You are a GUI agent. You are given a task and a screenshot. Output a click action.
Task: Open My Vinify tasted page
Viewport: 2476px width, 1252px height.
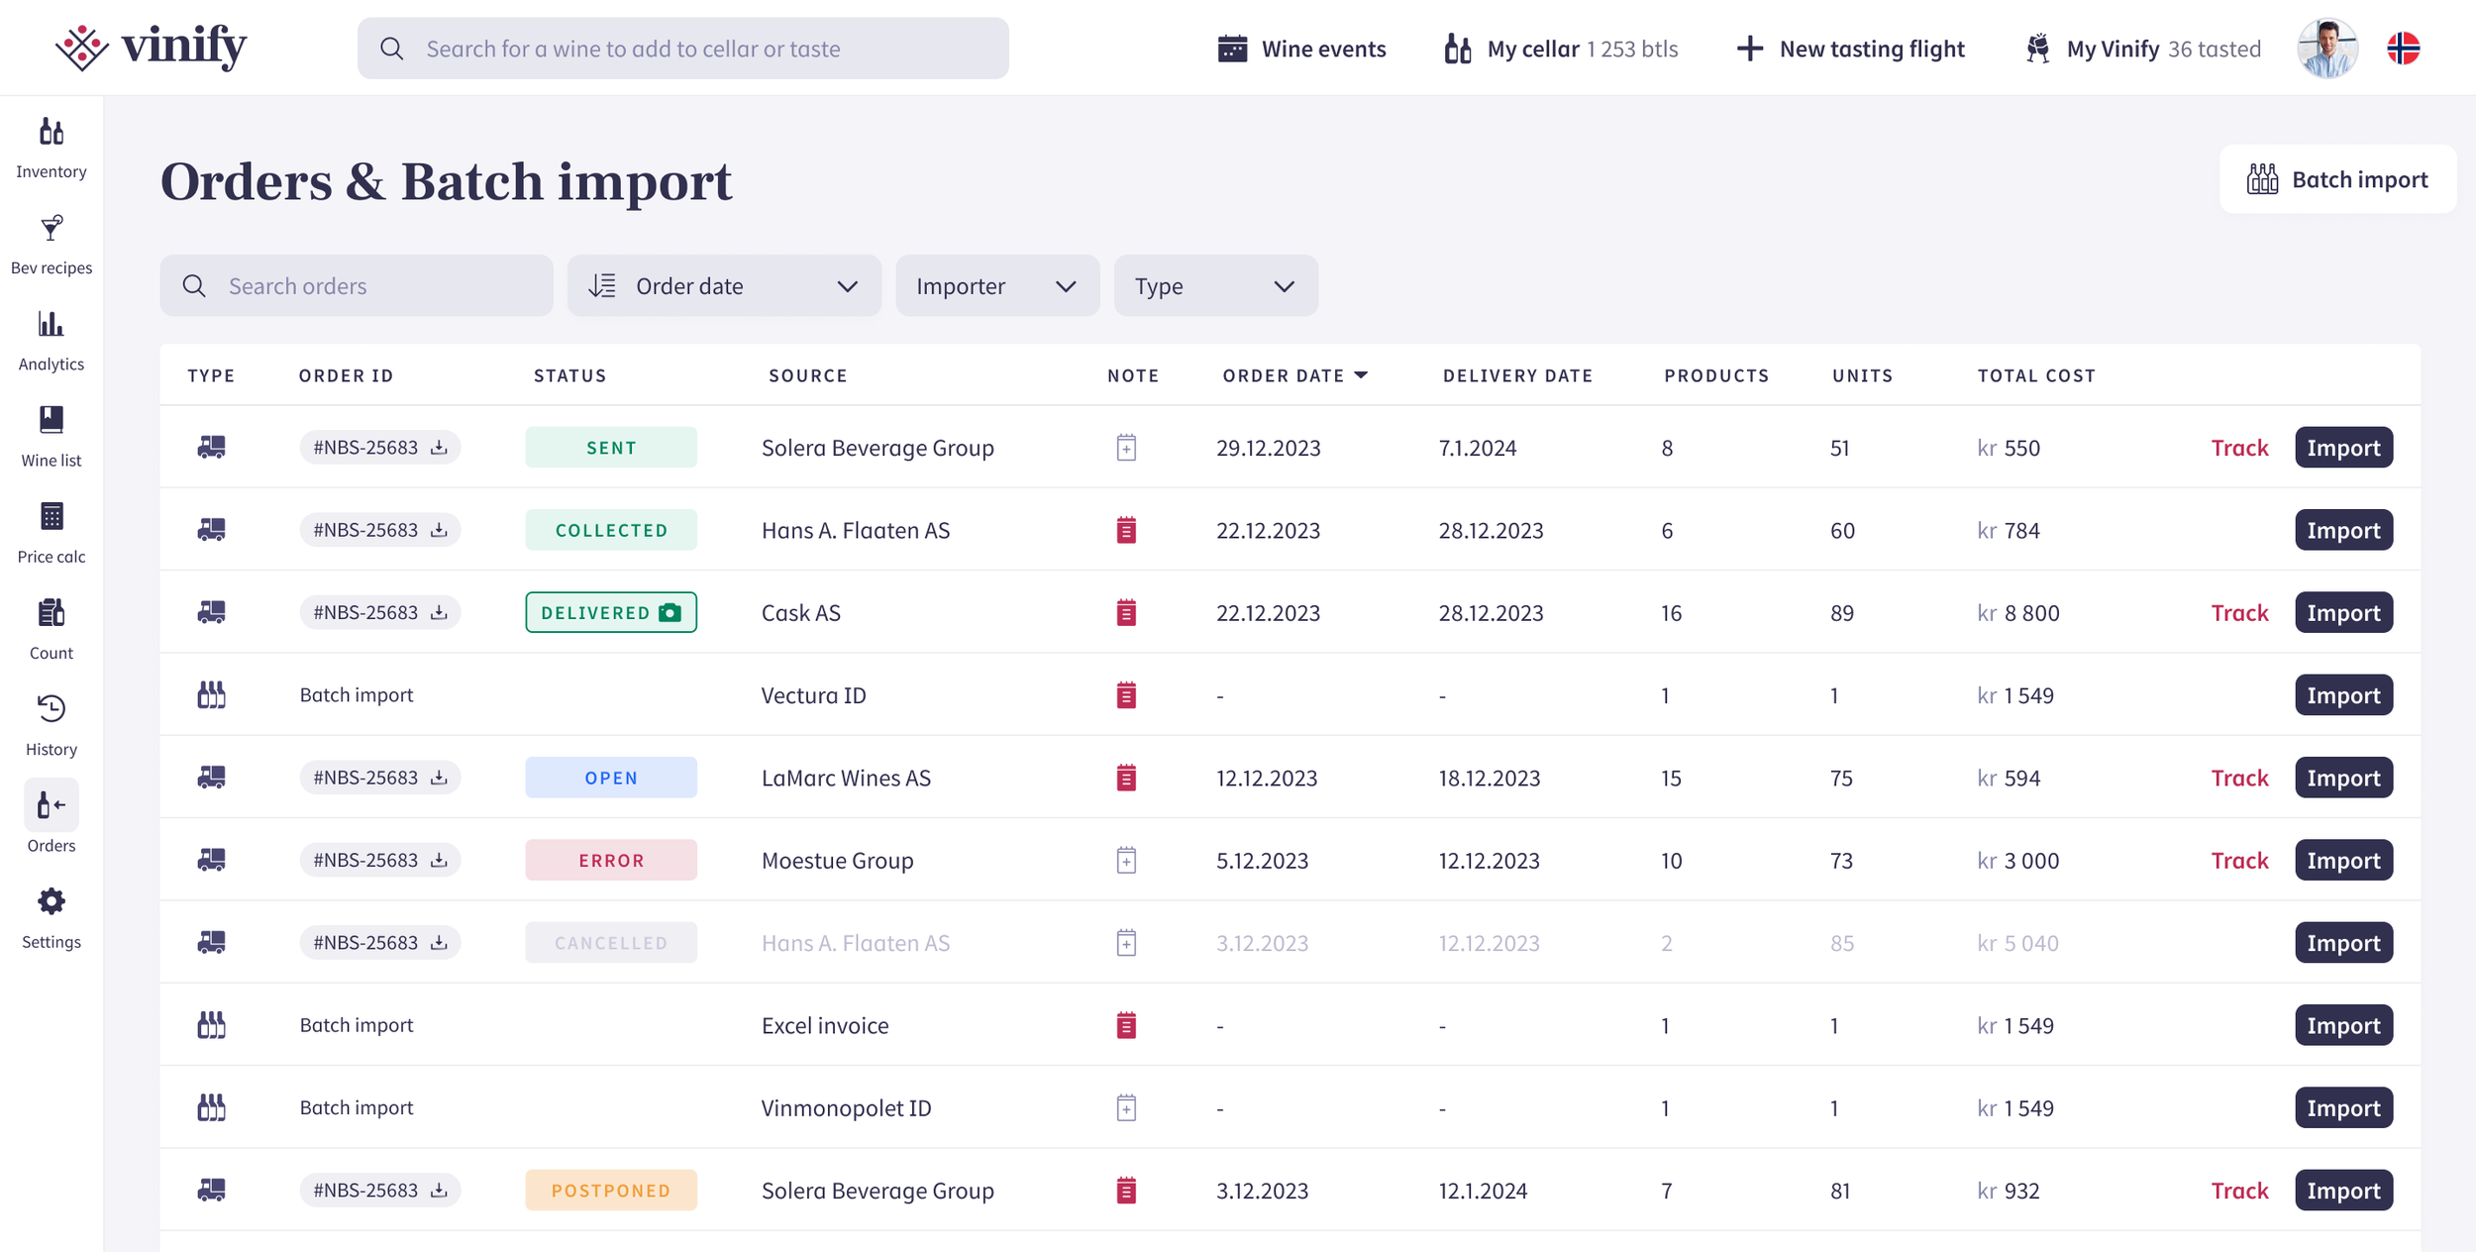point(2143,49)
